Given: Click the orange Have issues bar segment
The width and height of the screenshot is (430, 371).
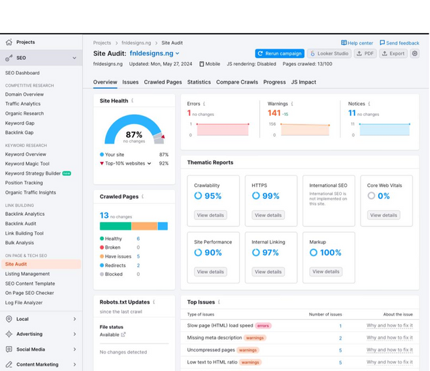Looking at the screenshot, I should pos(144,226).
